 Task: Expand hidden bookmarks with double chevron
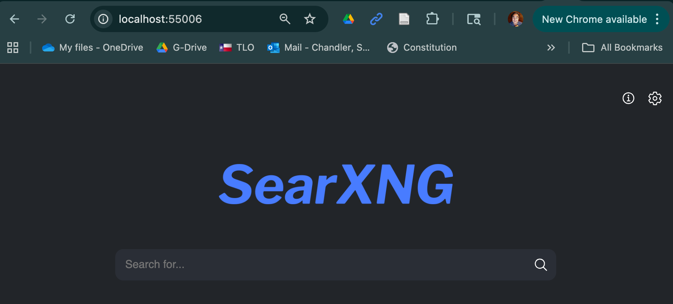551,48
